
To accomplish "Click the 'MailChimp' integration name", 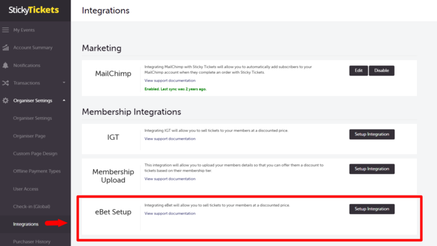I will click(x=113, y=74).
